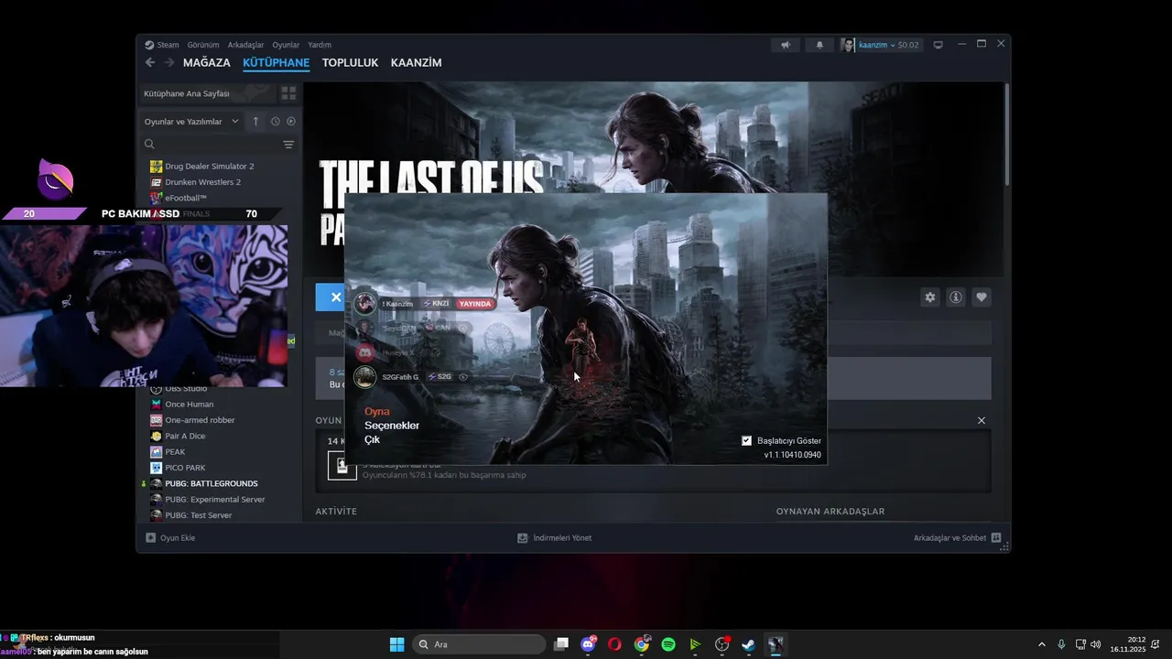The height and width of the screenshot is (659, 1172).
Task: Go forward with the Steam forward arrow
Action: pos(169,62)
